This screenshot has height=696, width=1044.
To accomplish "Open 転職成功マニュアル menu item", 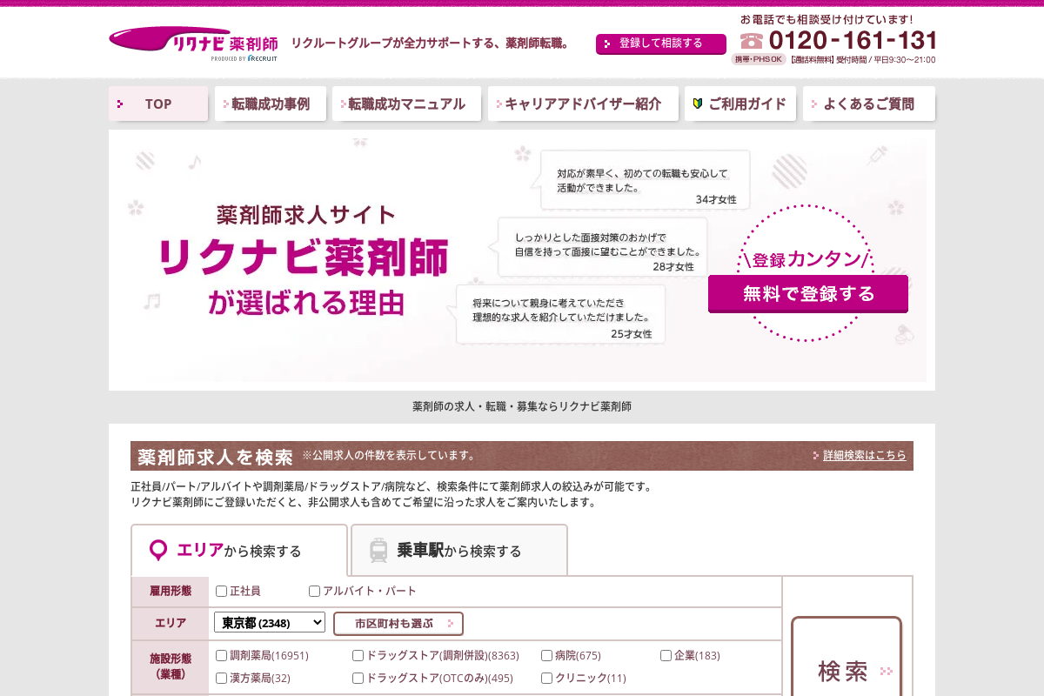I will pyautogui.click(x=406, y=104).
